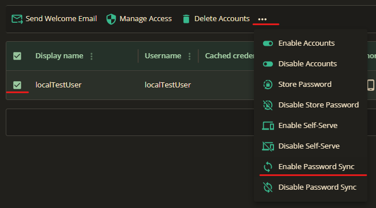This screenshot has width=376, height=208.
Task: Click the Disable Store Password icon
Action: point(268,105)
